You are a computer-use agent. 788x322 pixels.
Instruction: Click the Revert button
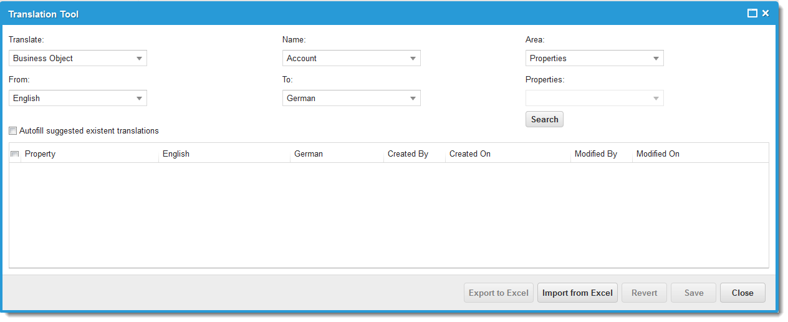pos(644,293)
